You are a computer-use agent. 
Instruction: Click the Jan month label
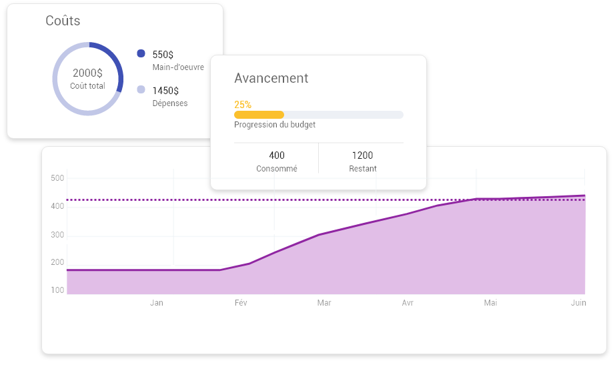click(156, 303)
